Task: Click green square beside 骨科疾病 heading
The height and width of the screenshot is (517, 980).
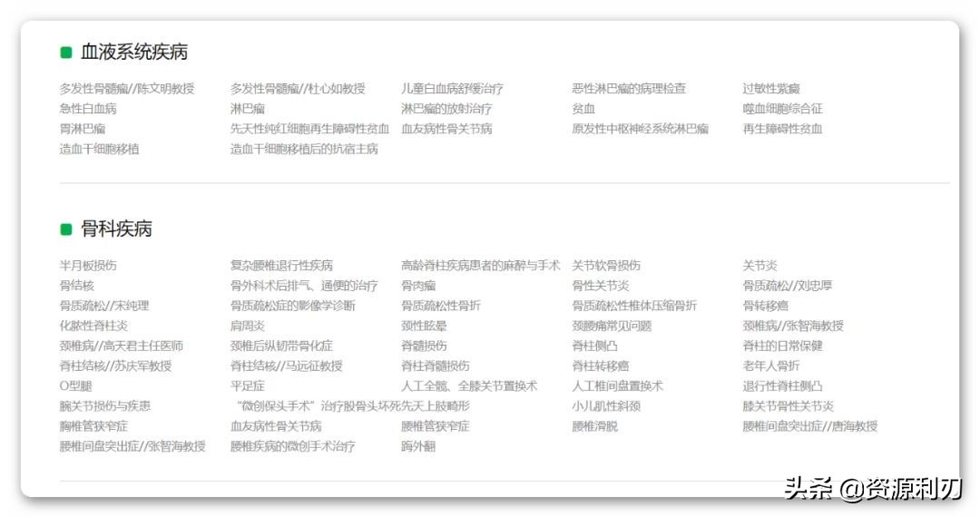Action: click(x=65, y=229)
